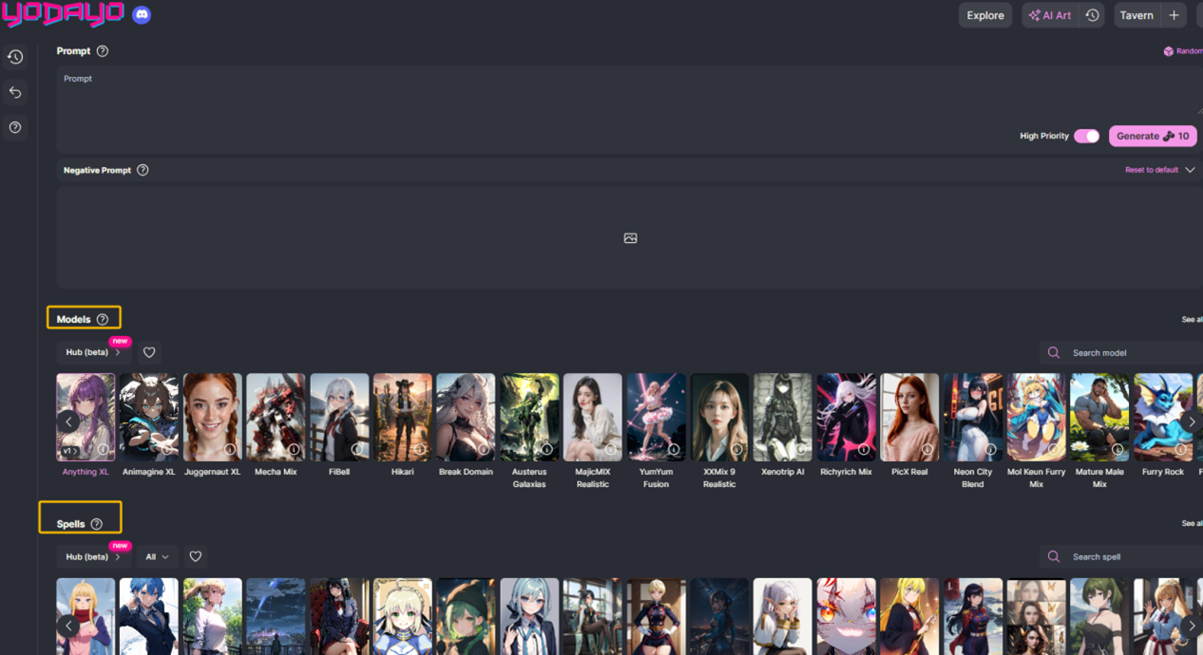Open the Explore tab

(x=984, y=15)
